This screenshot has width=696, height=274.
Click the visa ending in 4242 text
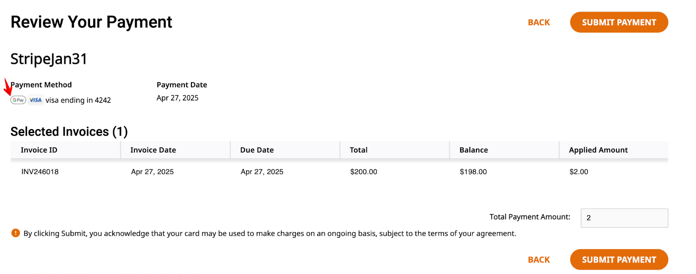[78, 100]
